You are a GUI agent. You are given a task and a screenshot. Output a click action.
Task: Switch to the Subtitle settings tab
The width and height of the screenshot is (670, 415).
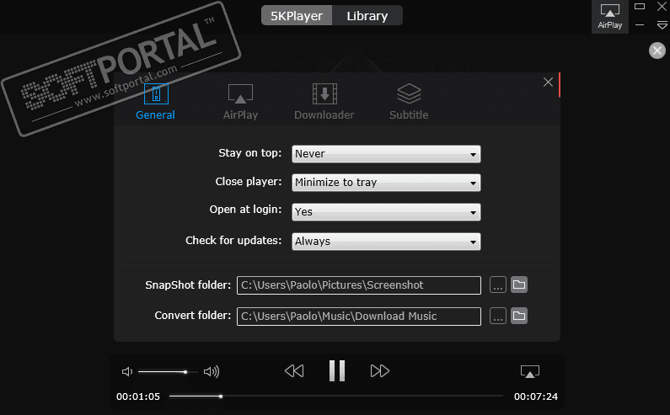[x=409, y=102]
